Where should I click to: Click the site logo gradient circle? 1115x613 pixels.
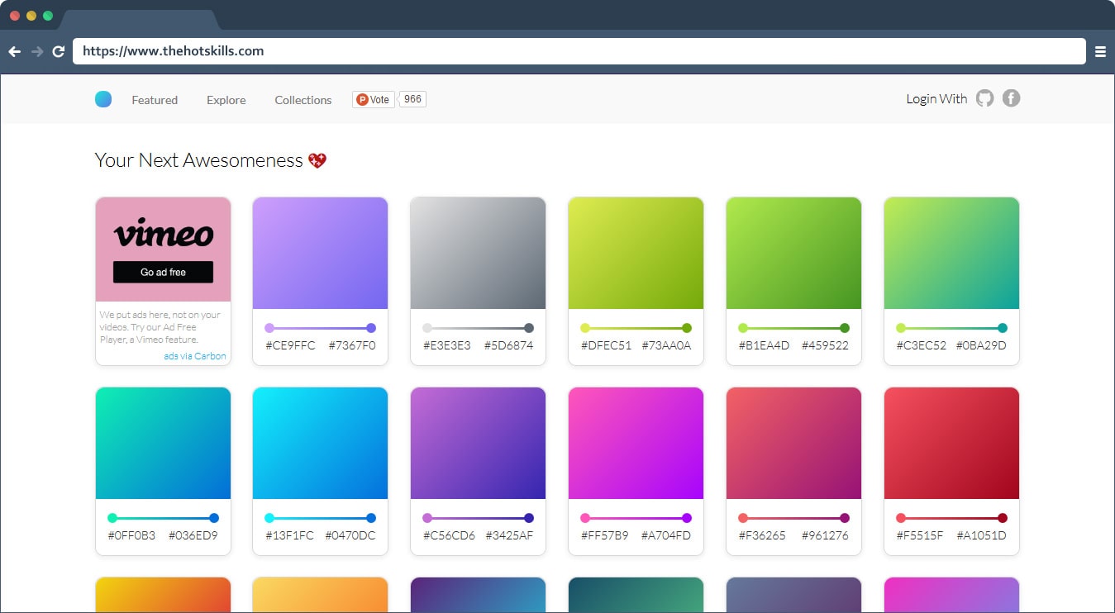tap(103, 99)
